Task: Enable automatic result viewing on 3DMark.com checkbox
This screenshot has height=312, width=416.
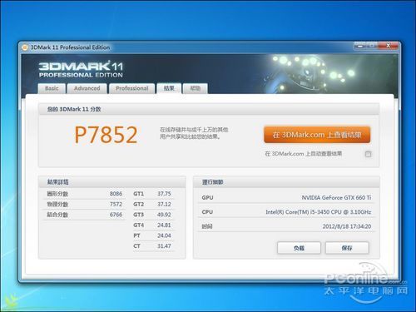Action: point(368,154)
